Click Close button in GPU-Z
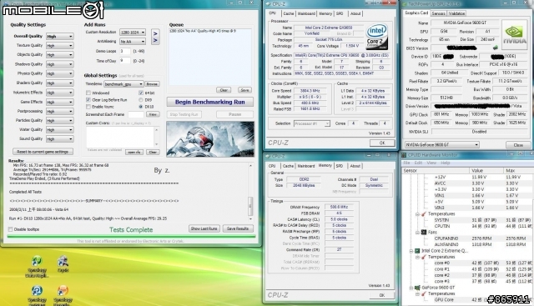 pyautogui.click(x=518, y=144)
